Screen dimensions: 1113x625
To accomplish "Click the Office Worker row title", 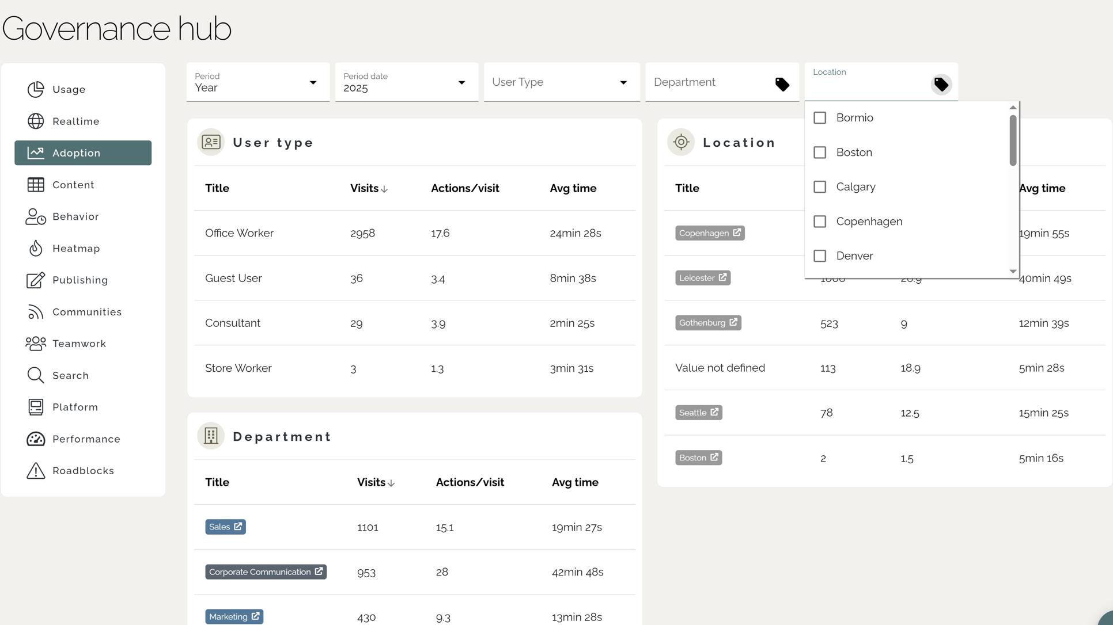I will 239,233.
